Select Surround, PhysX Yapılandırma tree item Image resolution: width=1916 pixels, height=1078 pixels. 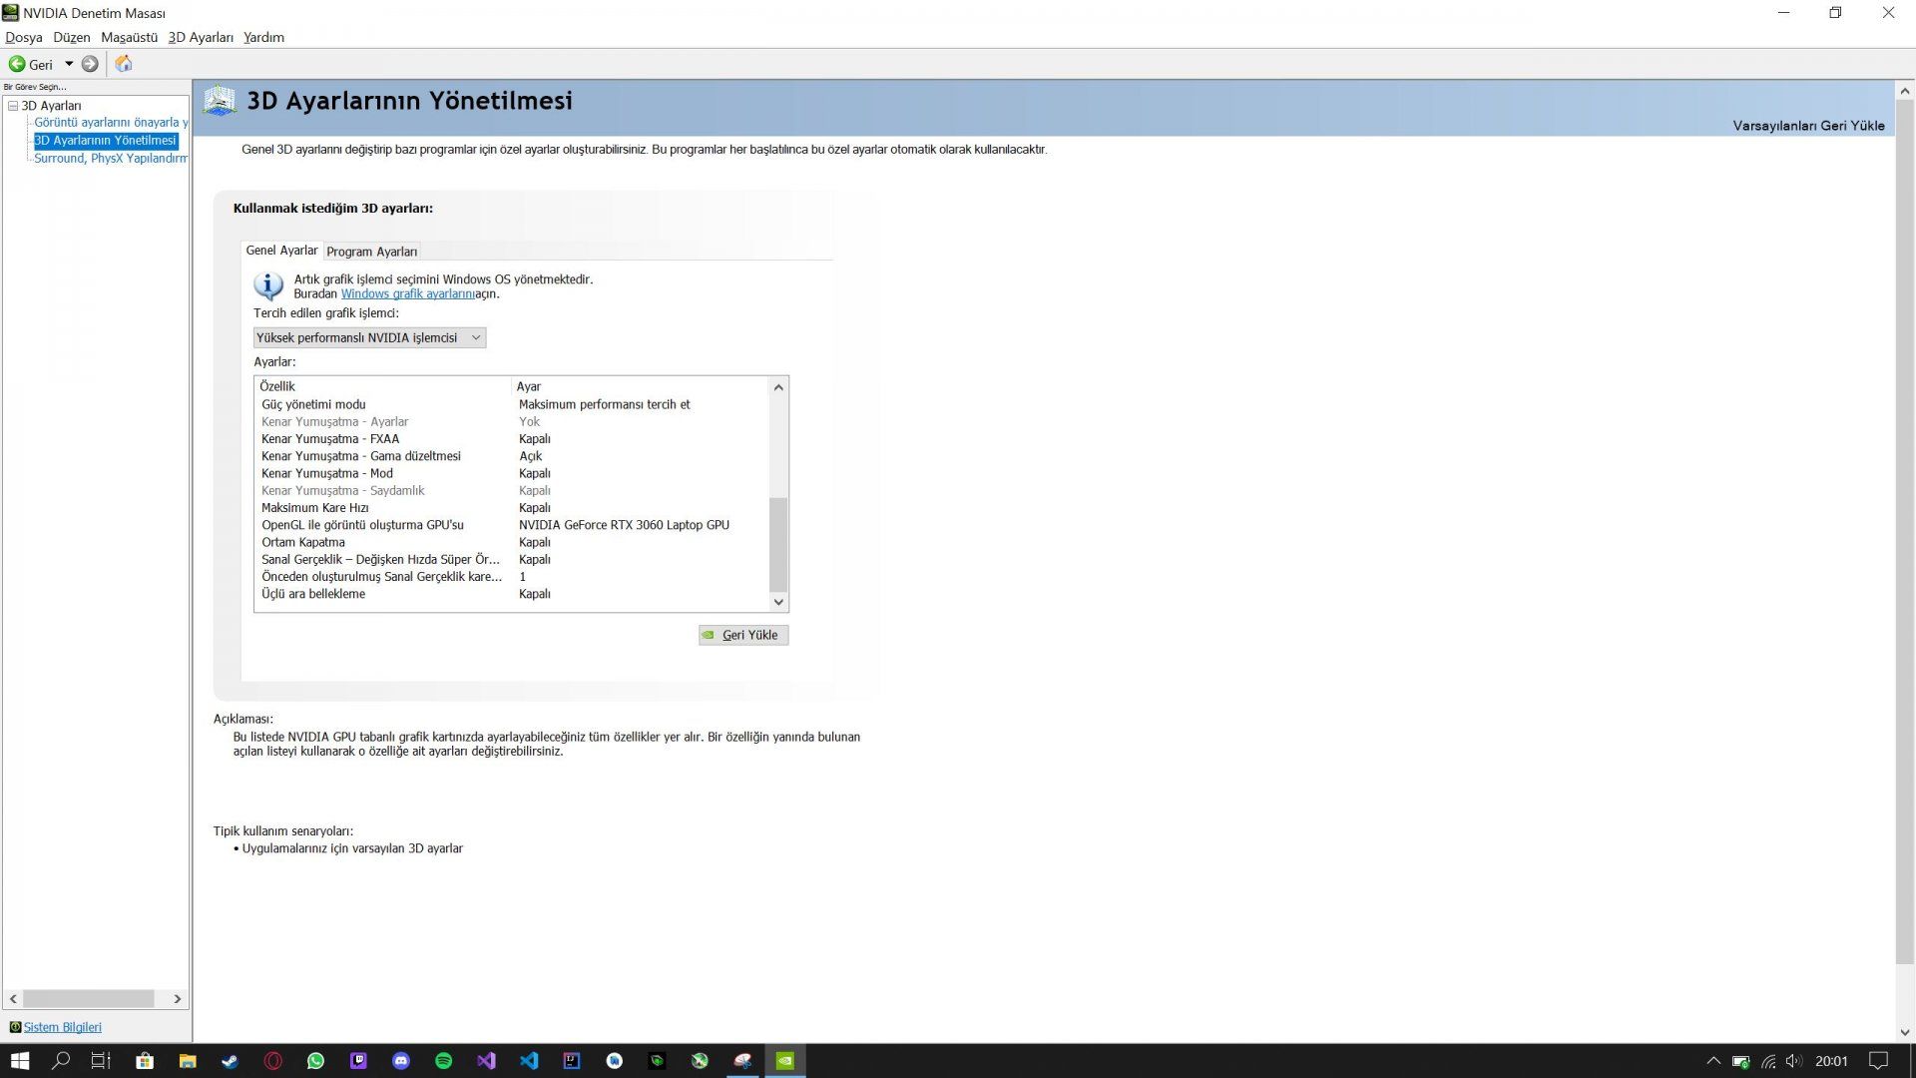(x=110, y=159)
